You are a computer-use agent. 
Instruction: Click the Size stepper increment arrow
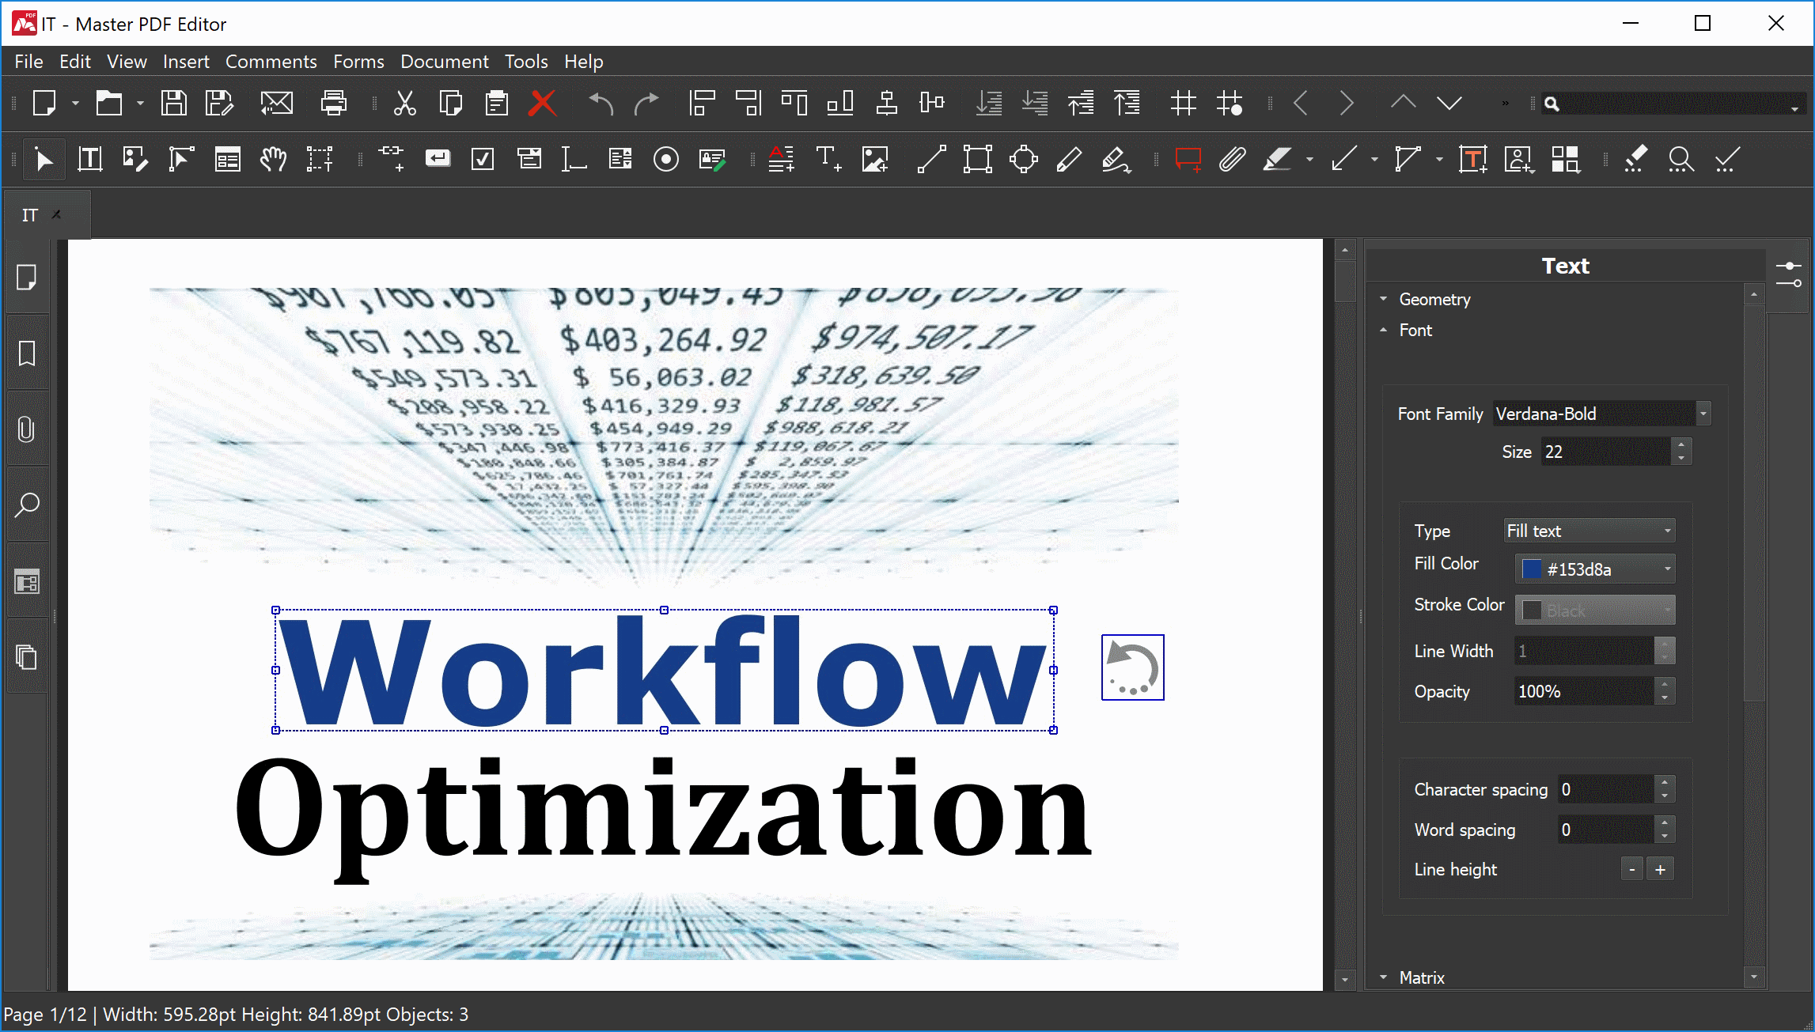1680,445
